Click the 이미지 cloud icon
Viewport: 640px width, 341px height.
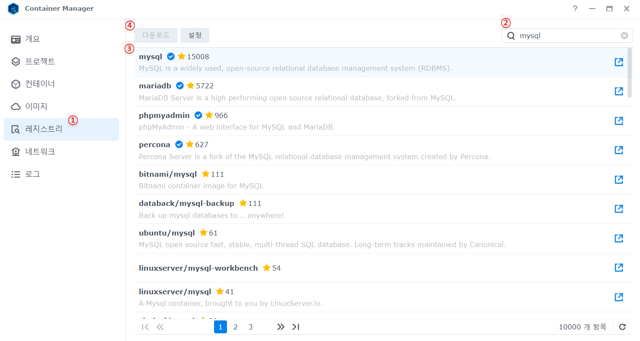pos(16,106)
